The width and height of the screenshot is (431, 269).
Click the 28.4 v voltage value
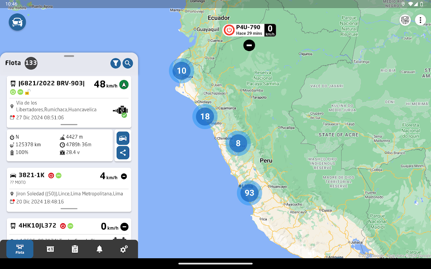click(x=73, y=152)
